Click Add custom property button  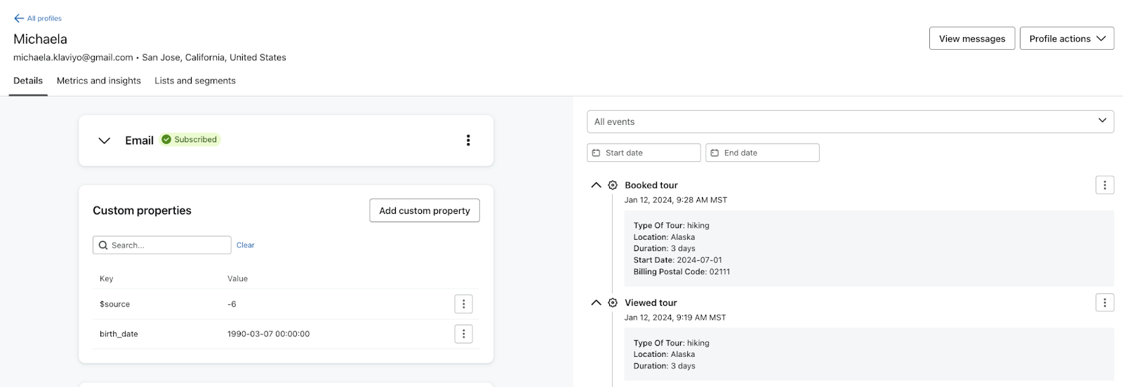point(425,210)
